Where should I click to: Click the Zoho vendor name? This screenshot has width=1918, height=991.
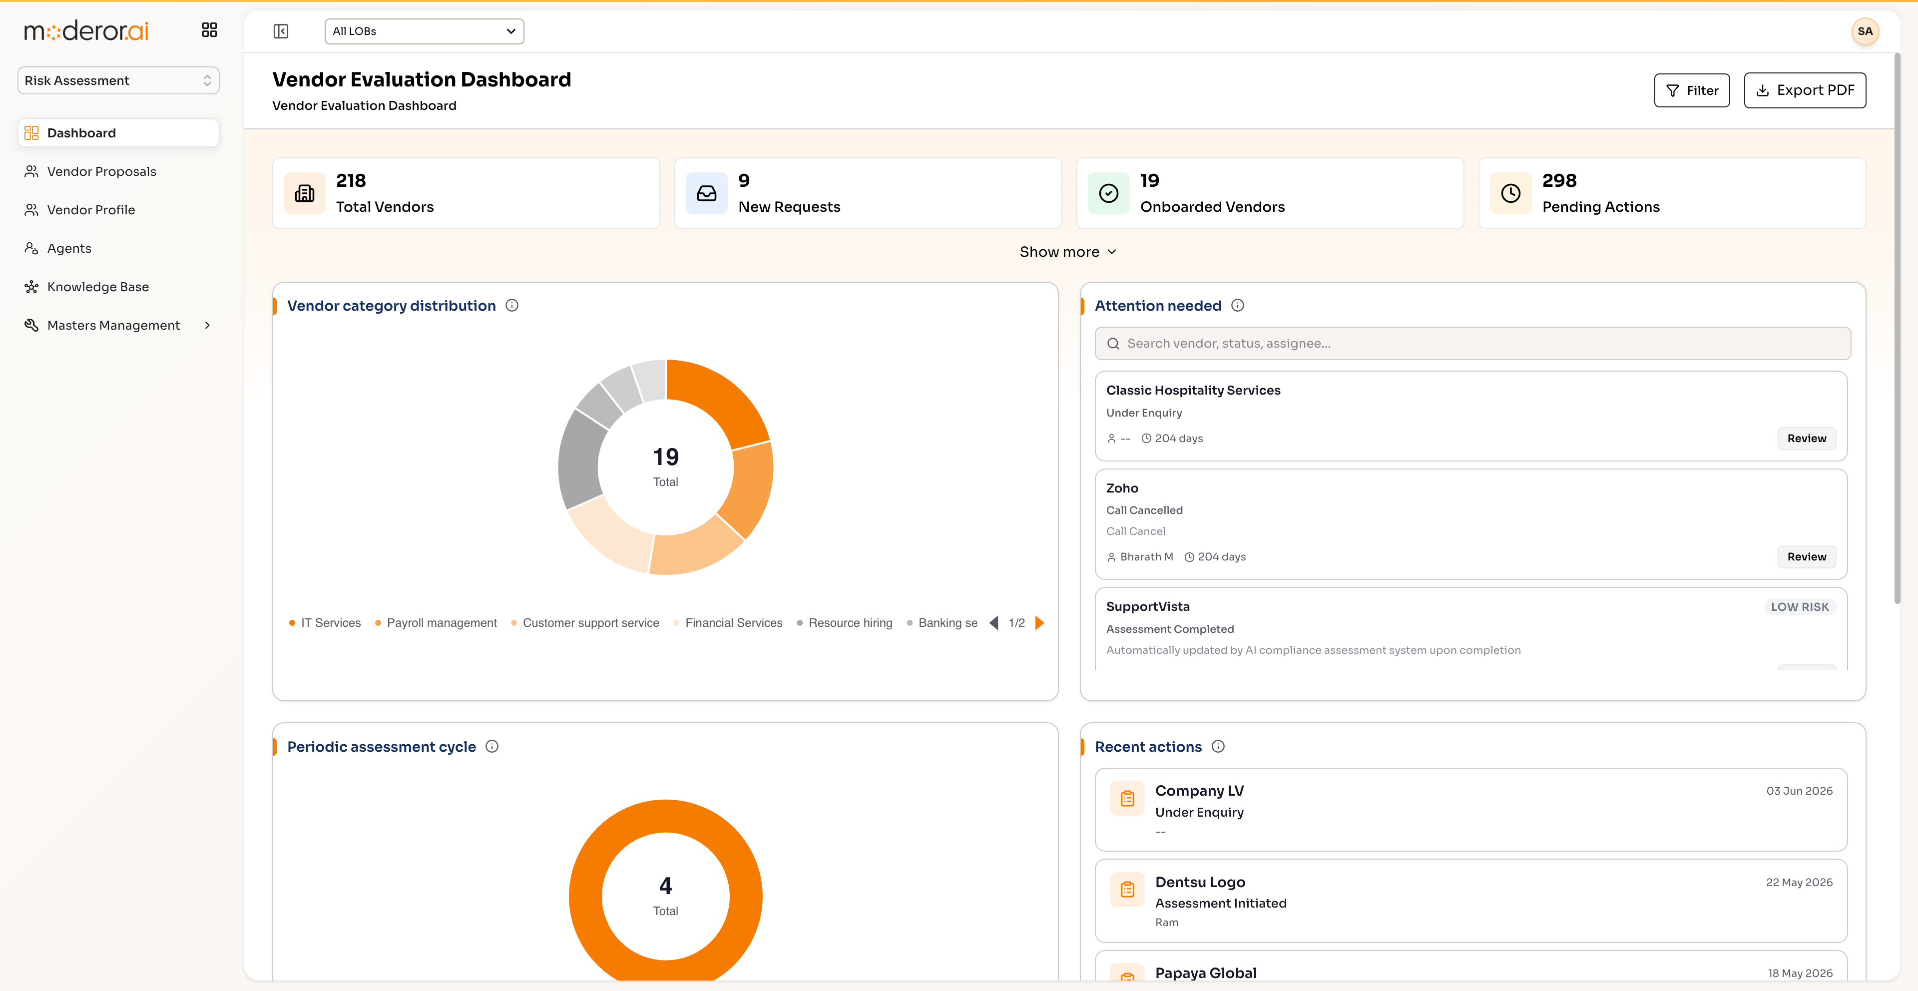pos(1121,489)
